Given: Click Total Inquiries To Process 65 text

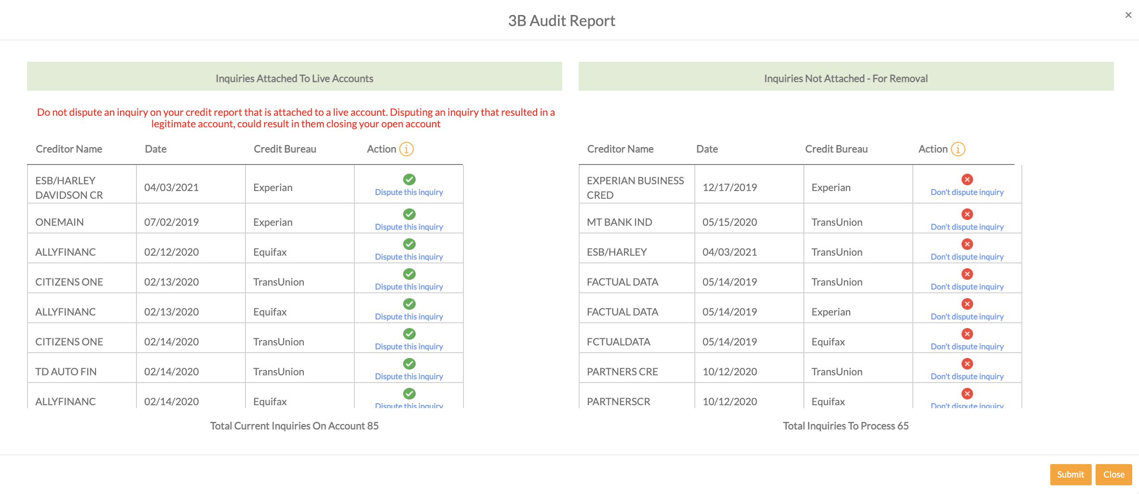Looking at the screenshot, I should click(846, 426).
